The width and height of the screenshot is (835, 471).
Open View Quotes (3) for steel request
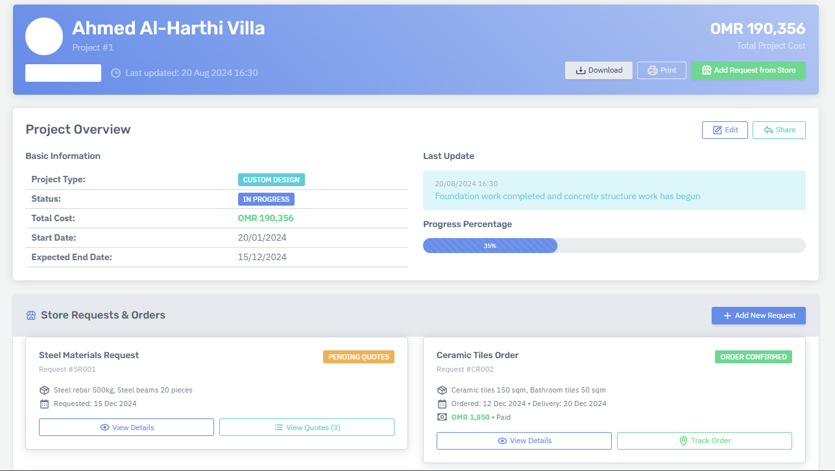pyautogui.click(x=306, y=428)
